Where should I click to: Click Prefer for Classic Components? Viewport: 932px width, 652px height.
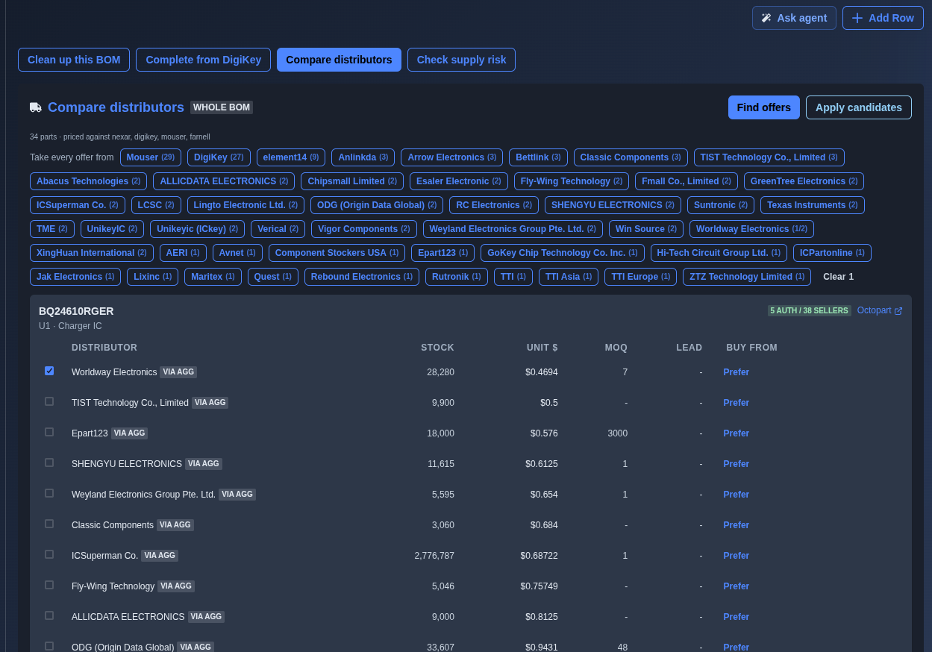pyautogui.click(x=736, y=525)
